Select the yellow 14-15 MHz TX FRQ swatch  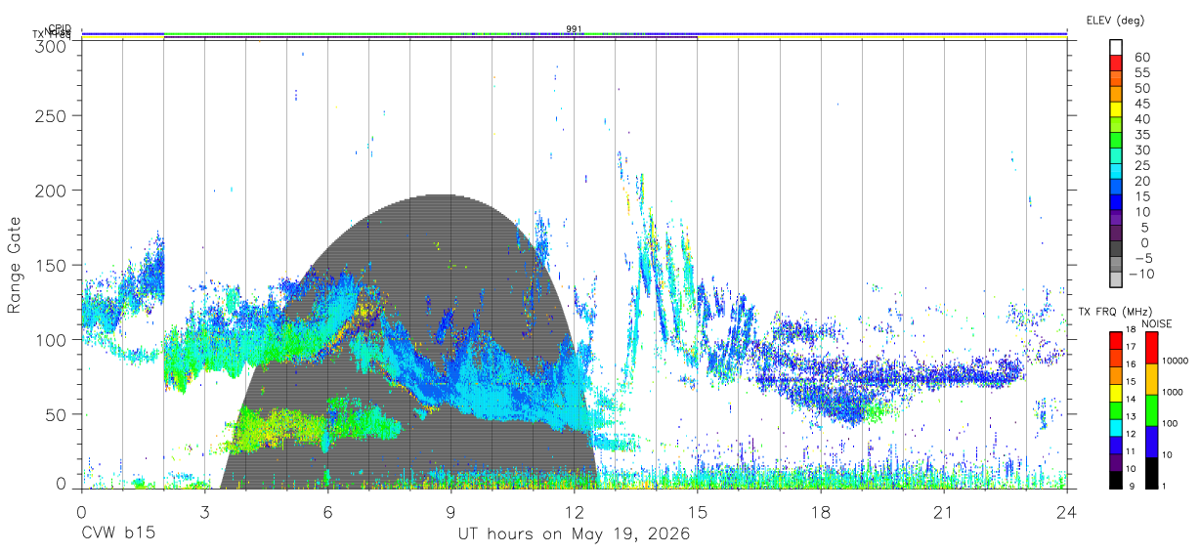point(1115,391)
